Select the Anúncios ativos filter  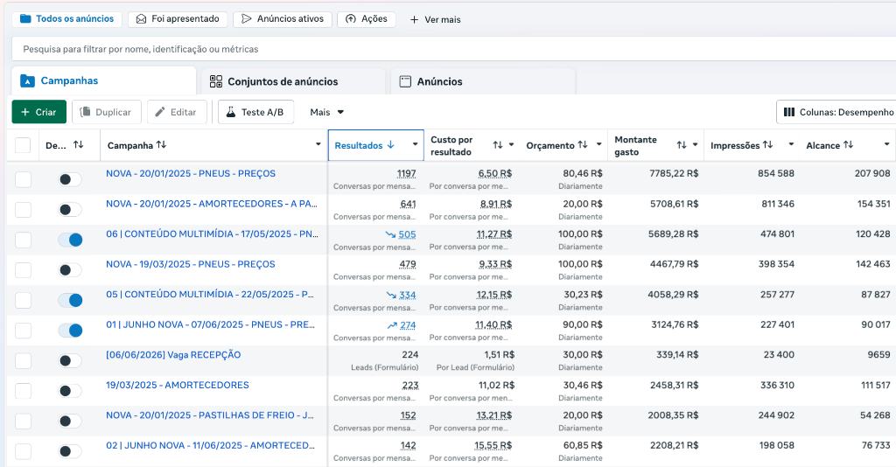click(283, 19)
